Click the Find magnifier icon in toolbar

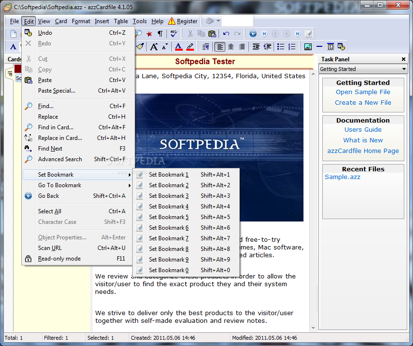tap(139, 34)
